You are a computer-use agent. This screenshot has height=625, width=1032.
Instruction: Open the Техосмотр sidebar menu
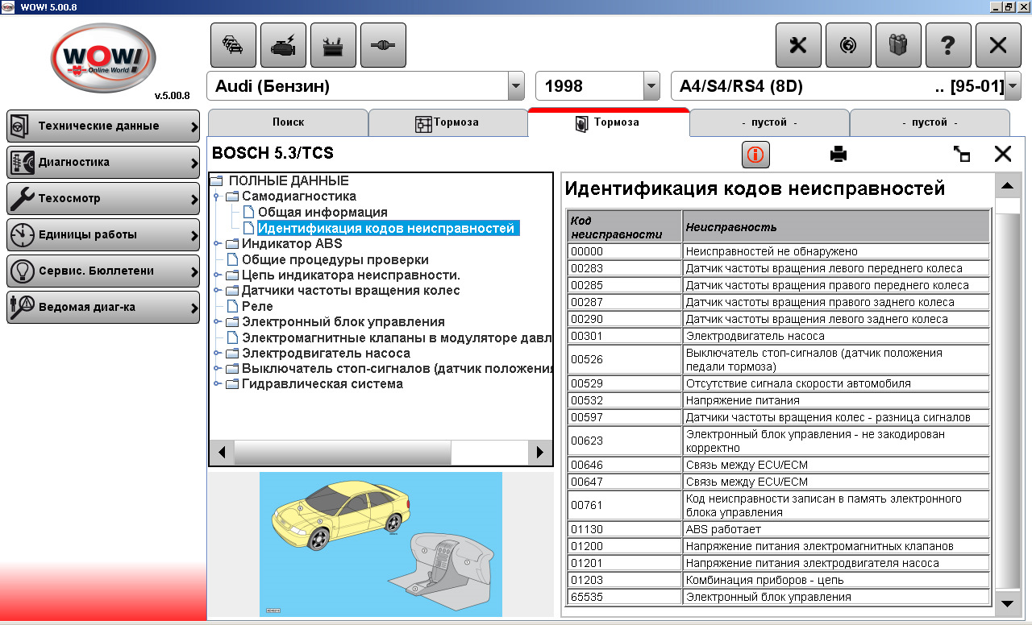point(103,199)
